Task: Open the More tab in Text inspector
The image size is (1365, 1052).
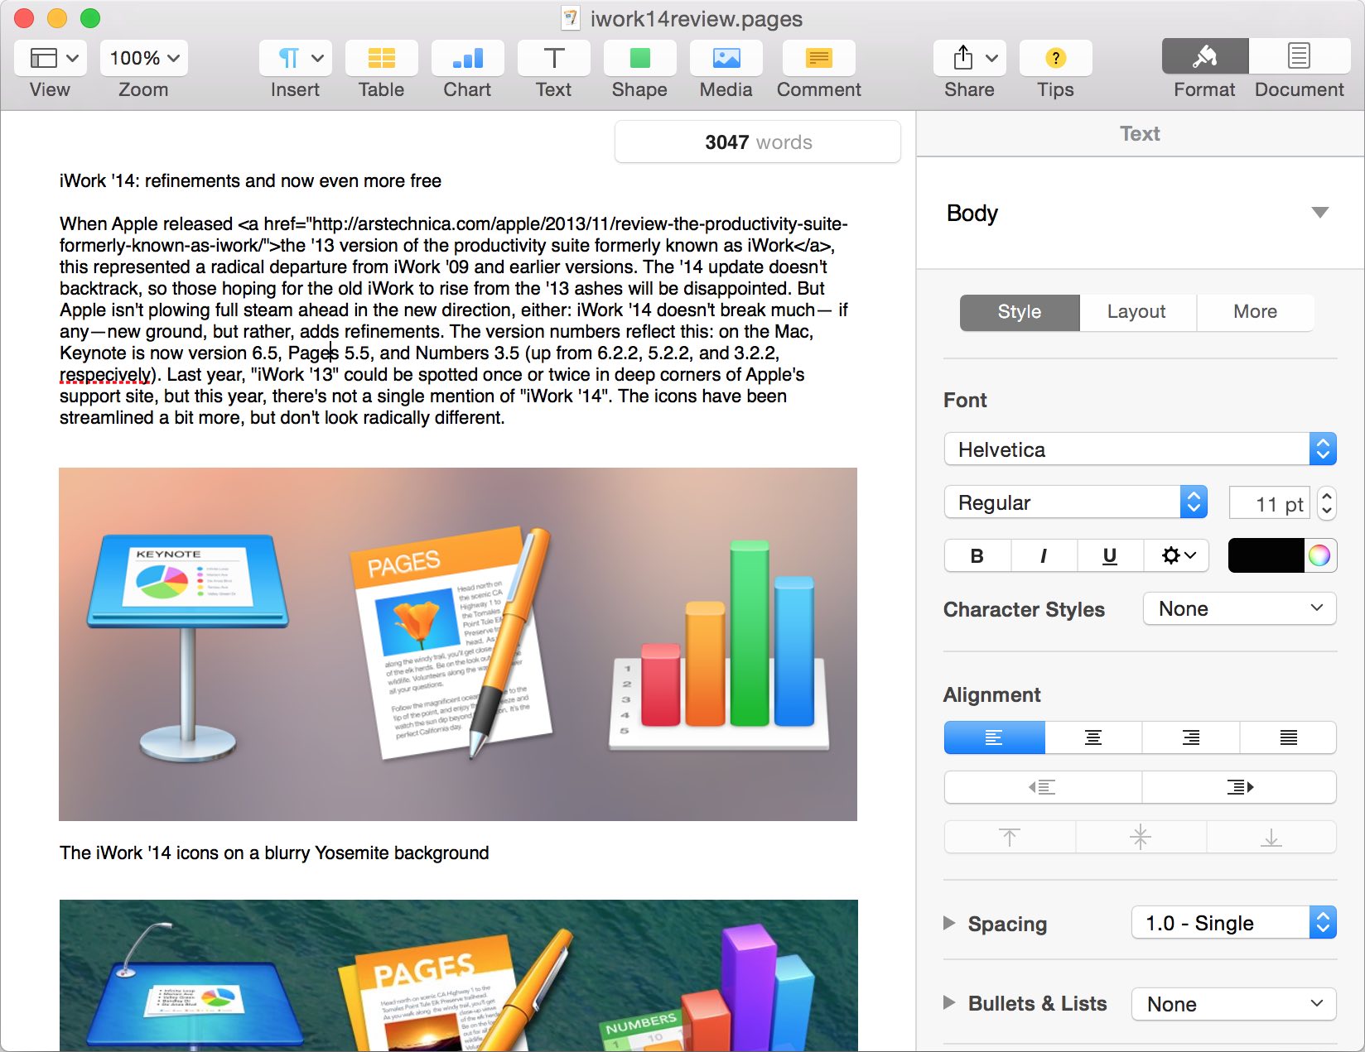Action: (x=1254, y=312)
